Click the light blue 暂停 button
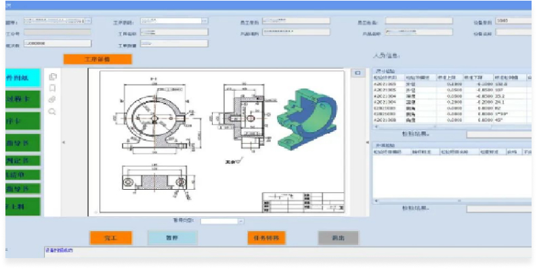 point(172,238)
